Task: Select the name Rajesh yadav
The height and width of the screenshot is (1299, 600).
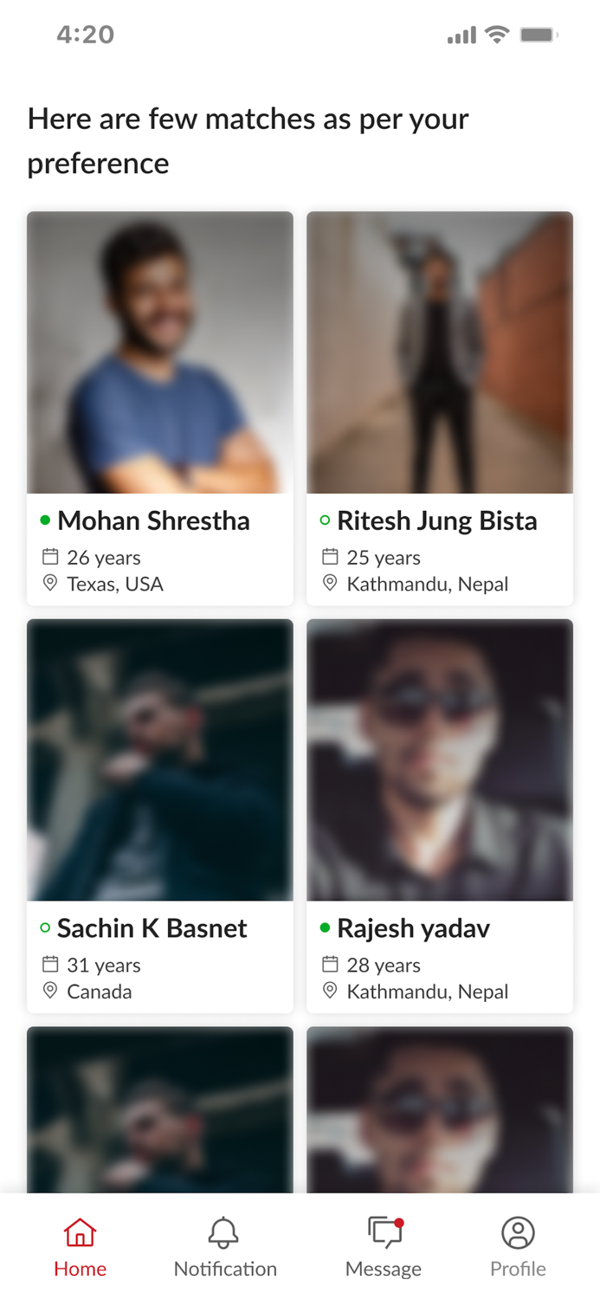Action: [x=414, y=928]
